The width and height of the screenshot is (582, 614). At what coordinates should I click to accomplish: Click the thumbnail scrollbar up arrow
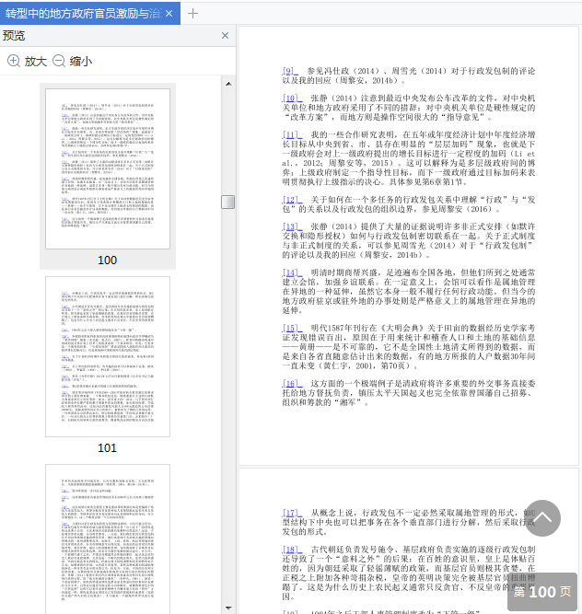[228, 84]
